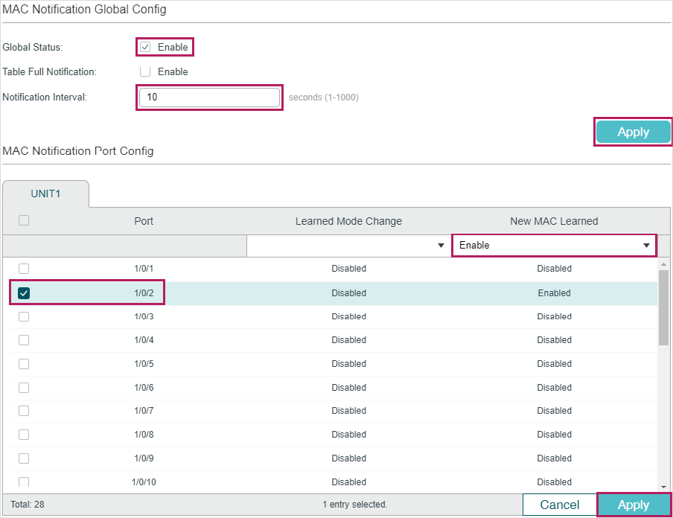Switch to the UNIT1 tab
Image resolution: width=673 pixels, height=518 pixels.
click(45, 194)
